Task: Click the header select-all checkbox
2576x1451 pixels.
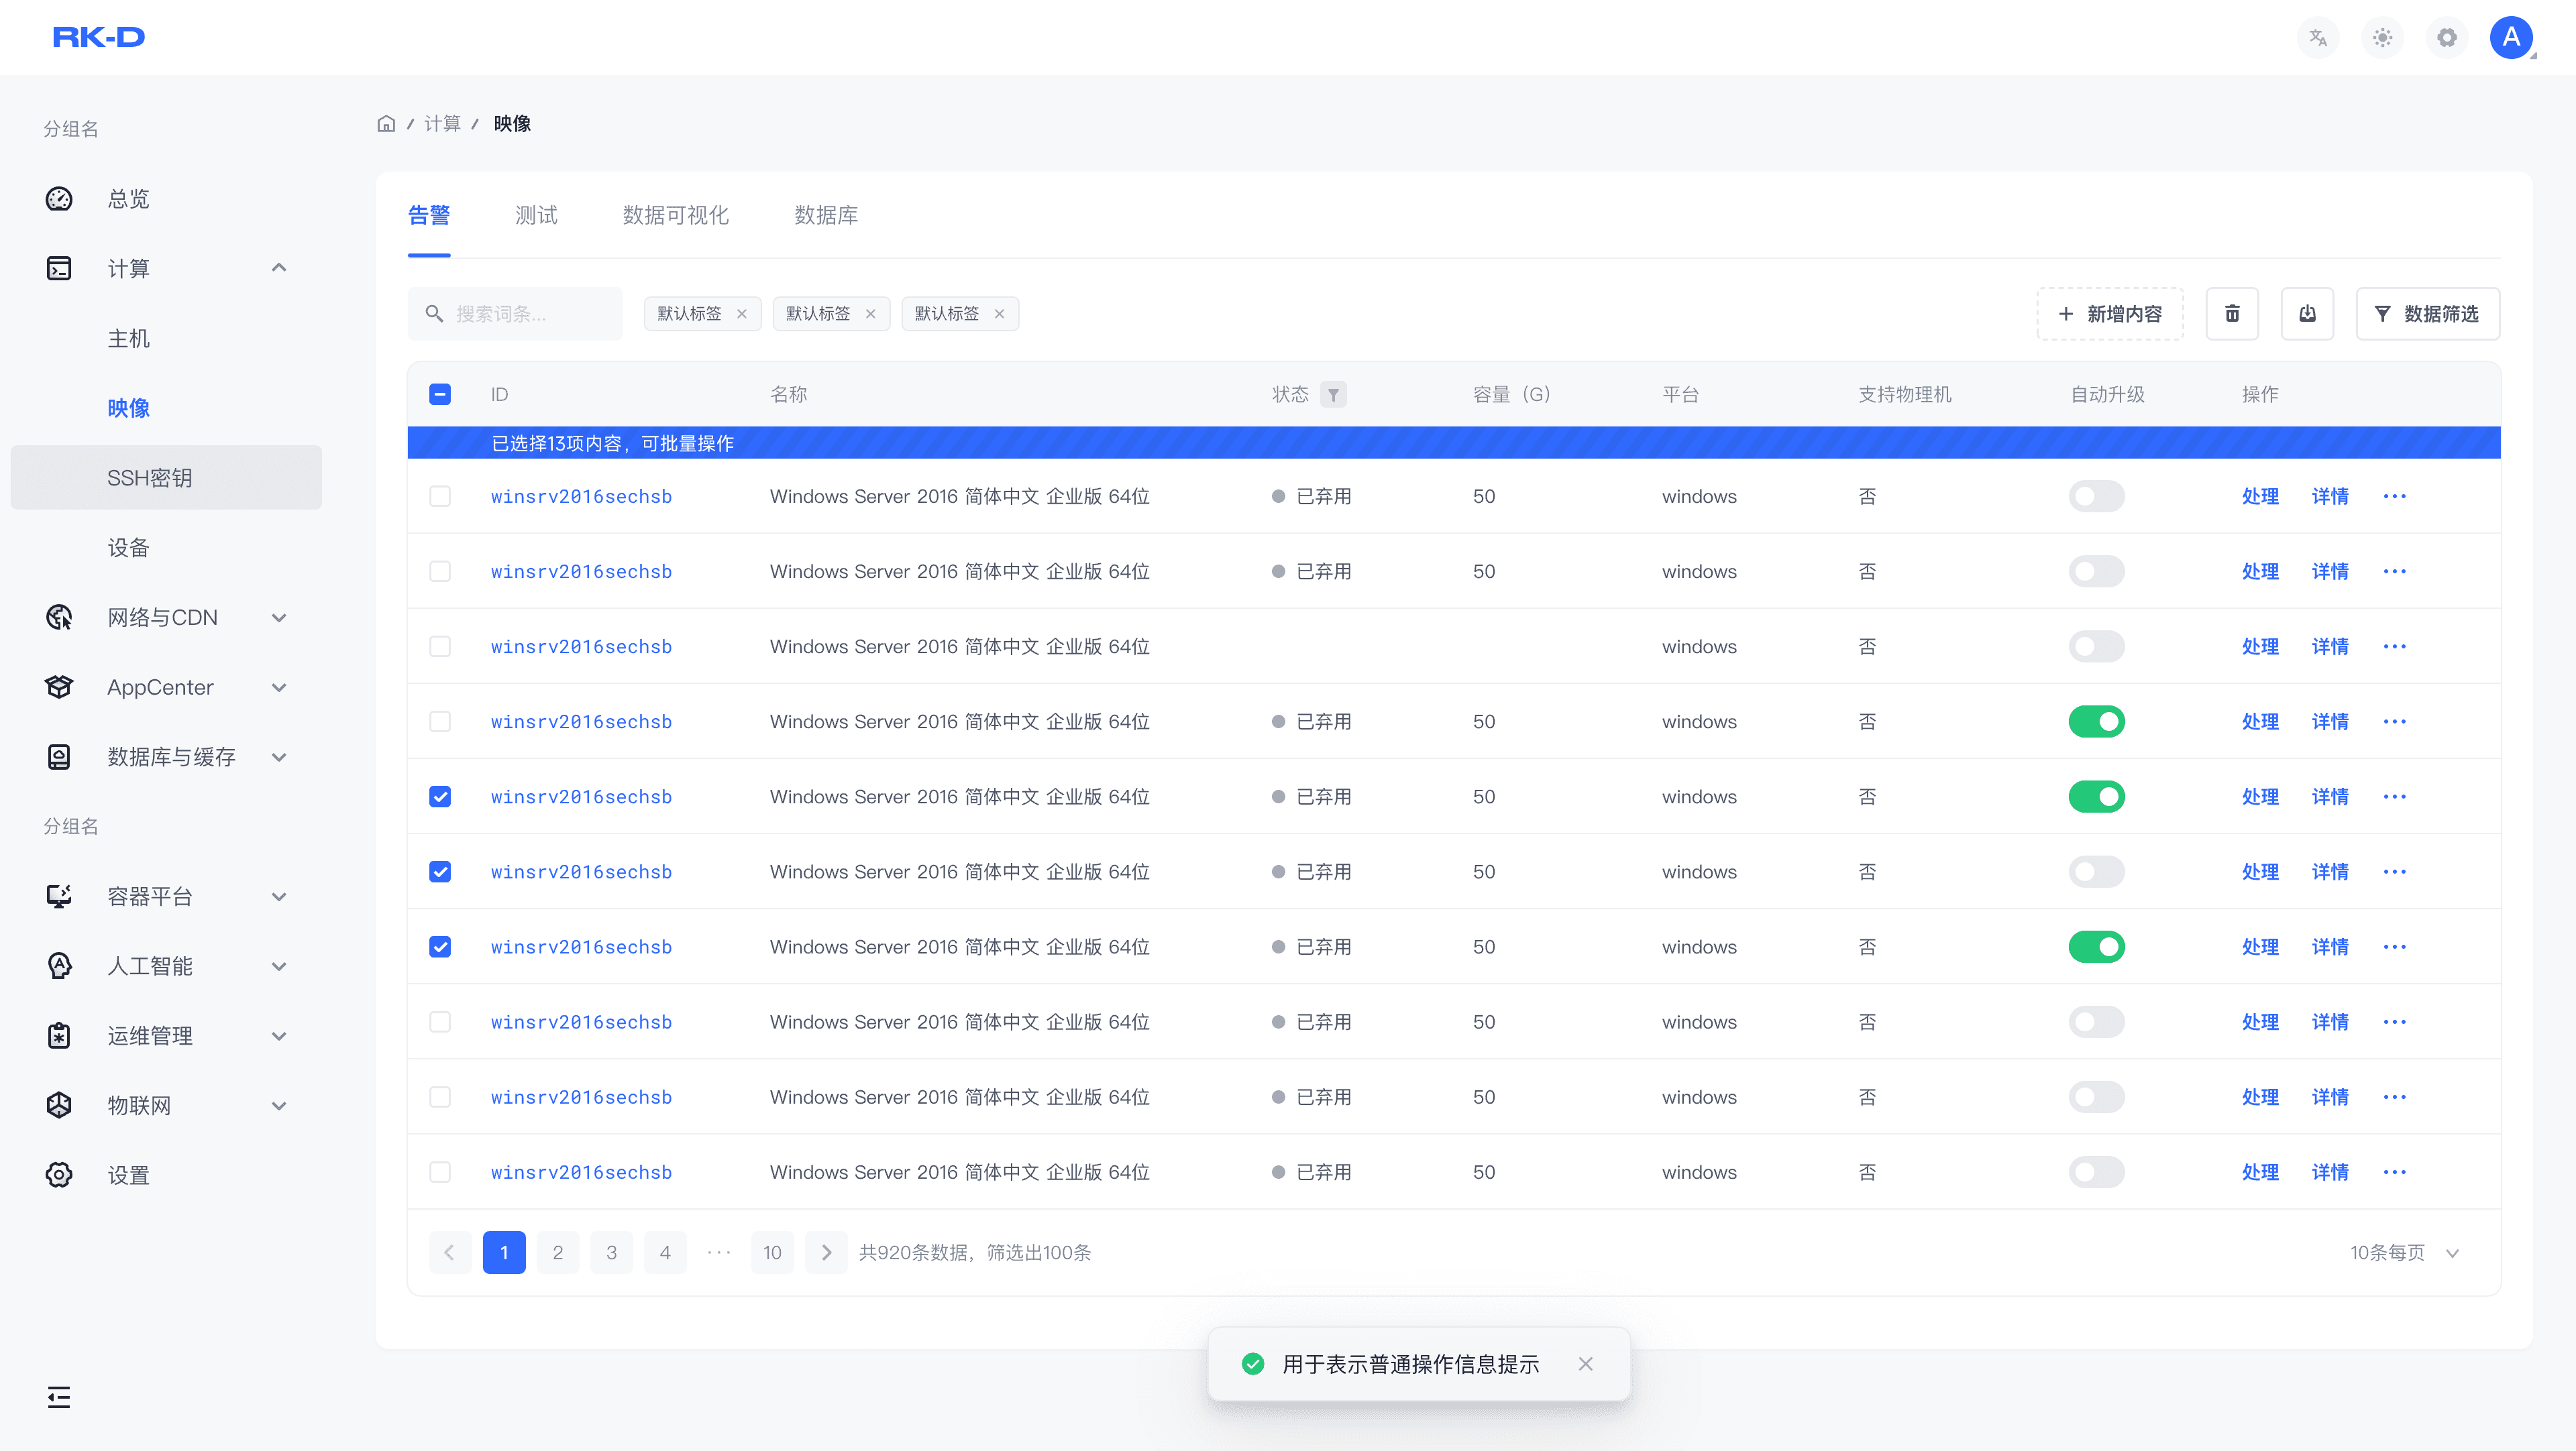Action: click(440, 395)
